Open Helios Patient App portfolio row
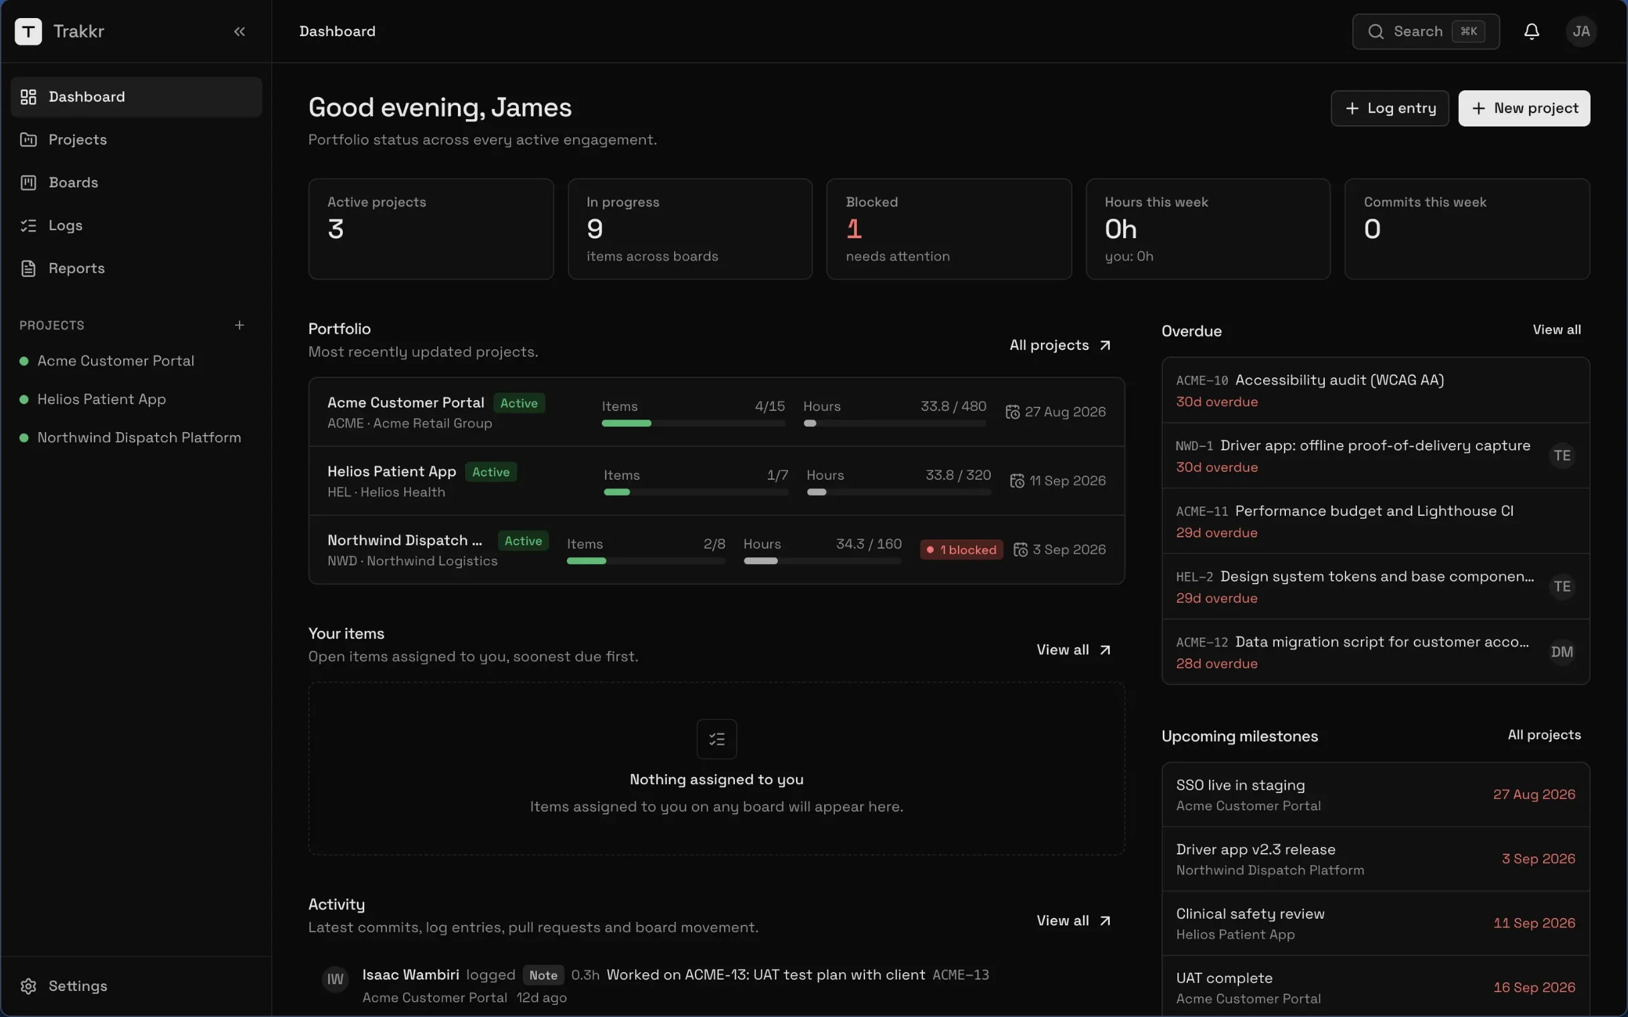This screenshot has height=1017, width=1628. point(716,481)
